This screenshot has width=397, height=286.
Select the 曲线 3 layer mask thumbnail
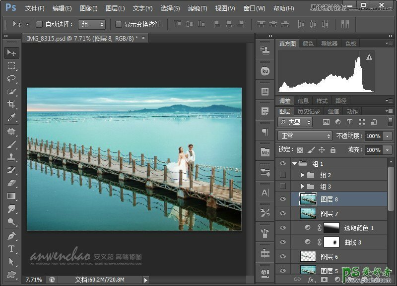(332, 242)
